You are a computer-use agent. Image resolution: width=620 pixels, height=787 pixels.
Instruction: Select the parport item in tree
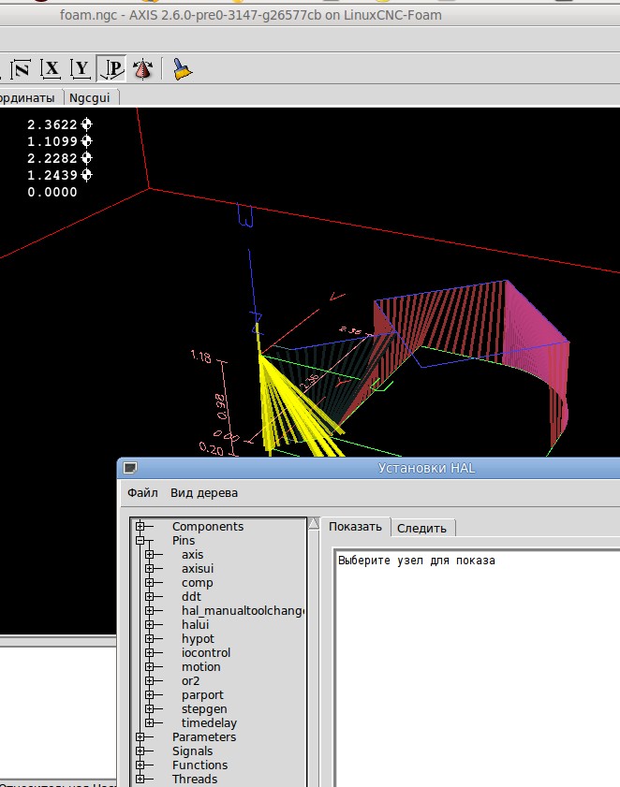point(202,695)
